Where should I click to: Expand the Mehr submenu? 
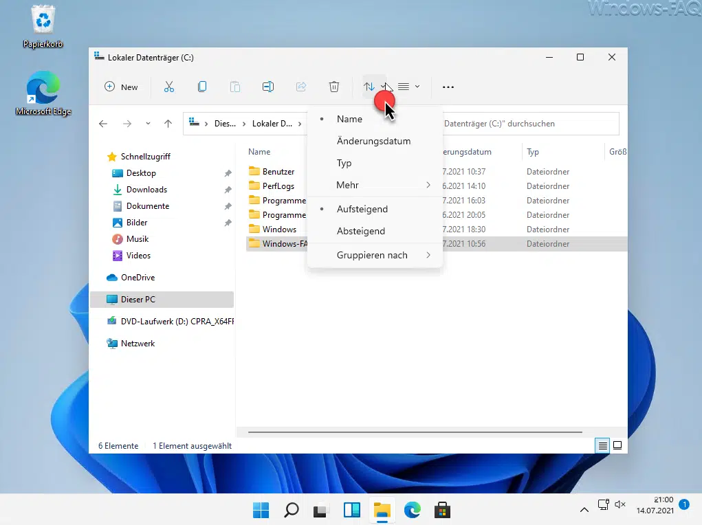347,185
